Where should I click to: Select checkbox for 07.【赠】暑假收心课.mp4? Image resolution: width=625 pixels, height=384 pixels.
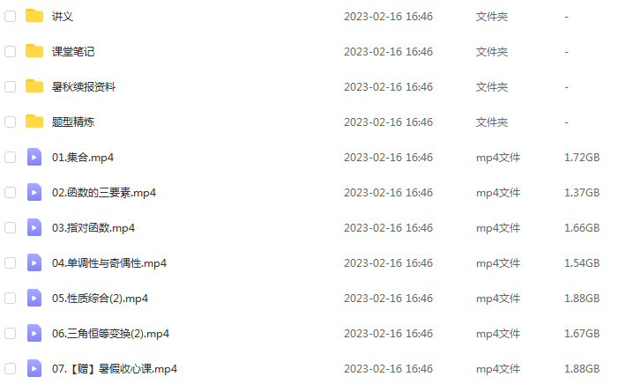[10, 368]
